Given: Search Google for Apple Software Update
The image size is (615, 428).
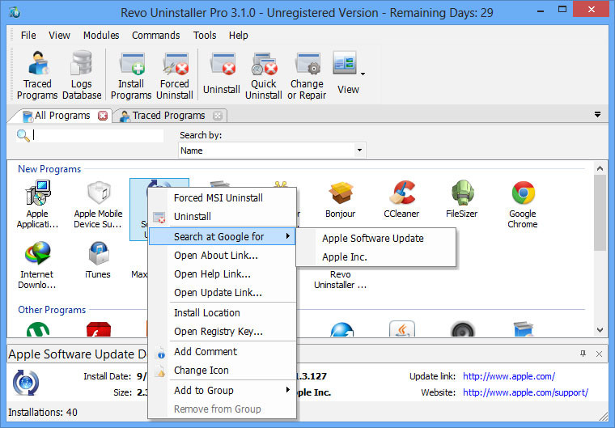Looking at the screenshot, I should 372,238.
